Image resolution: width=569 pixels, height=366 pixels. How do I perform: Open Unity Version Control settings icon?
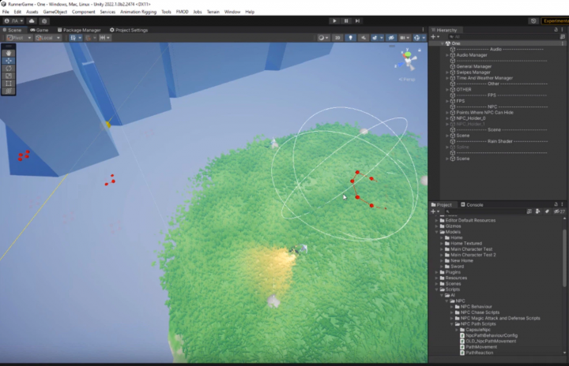[x=44, y=21]
